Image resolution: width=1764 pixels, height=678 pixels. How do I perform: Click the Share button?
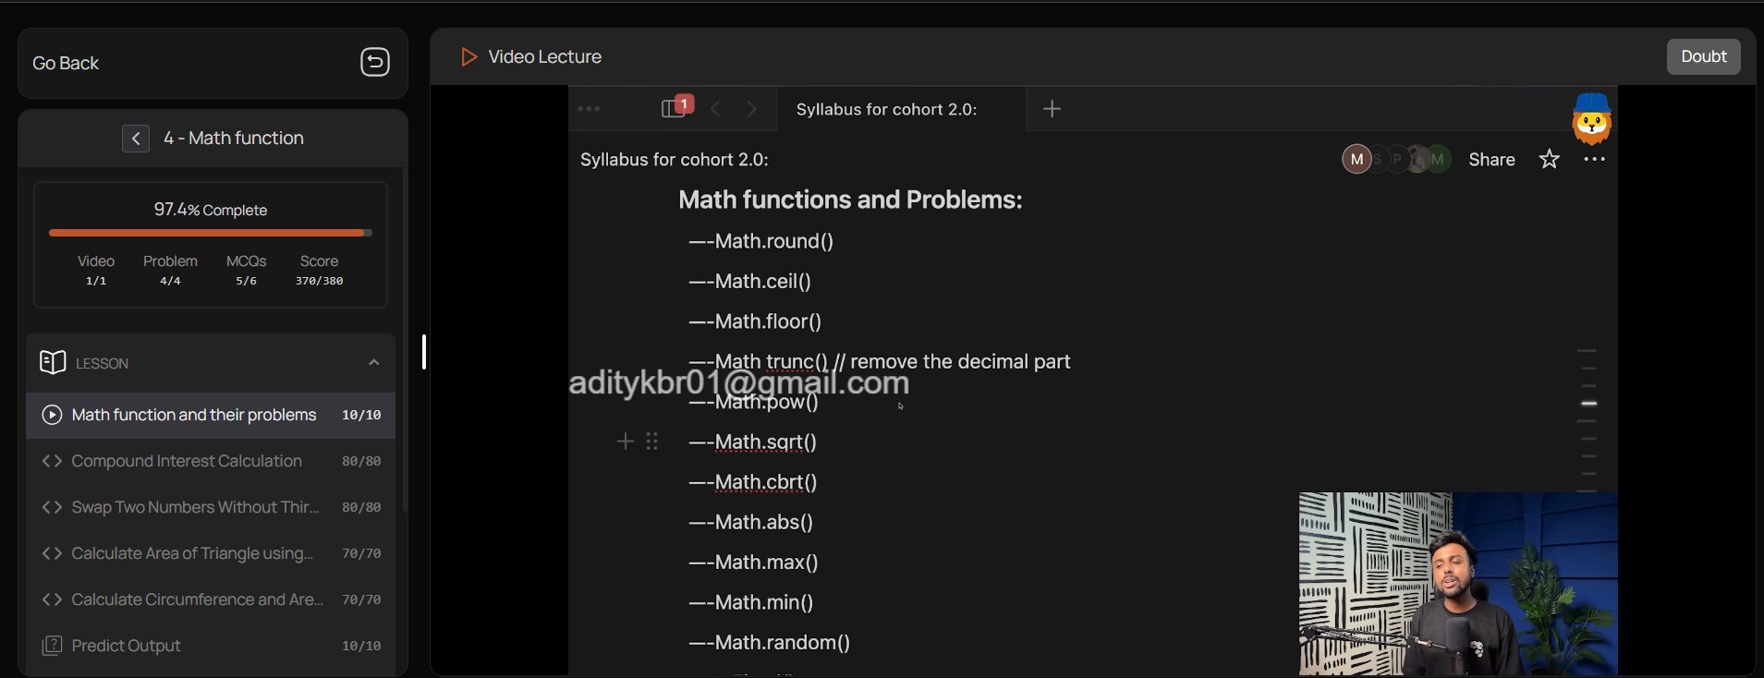tap(1491, 160)
